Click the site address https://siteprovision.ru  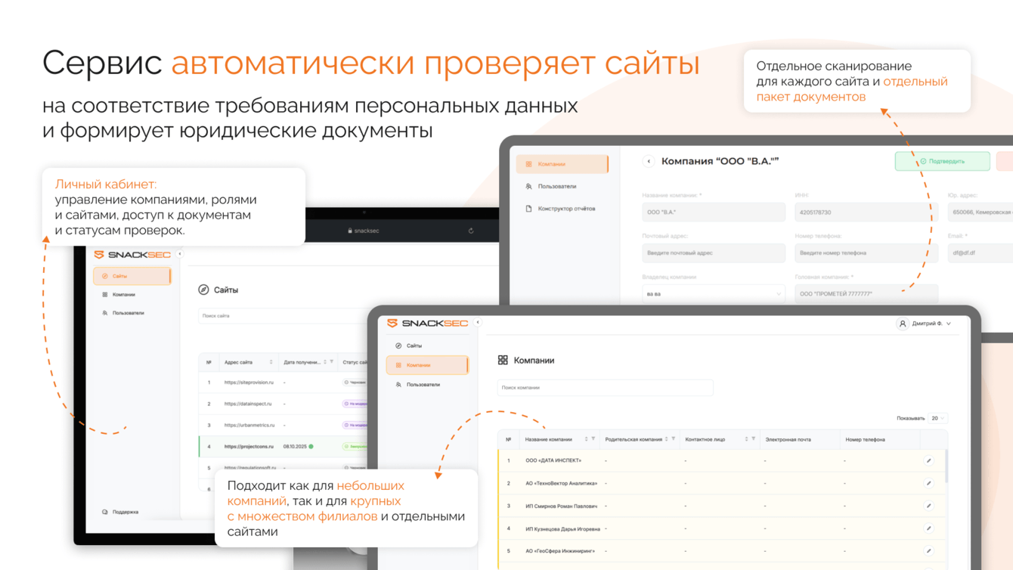coord(249,383)
